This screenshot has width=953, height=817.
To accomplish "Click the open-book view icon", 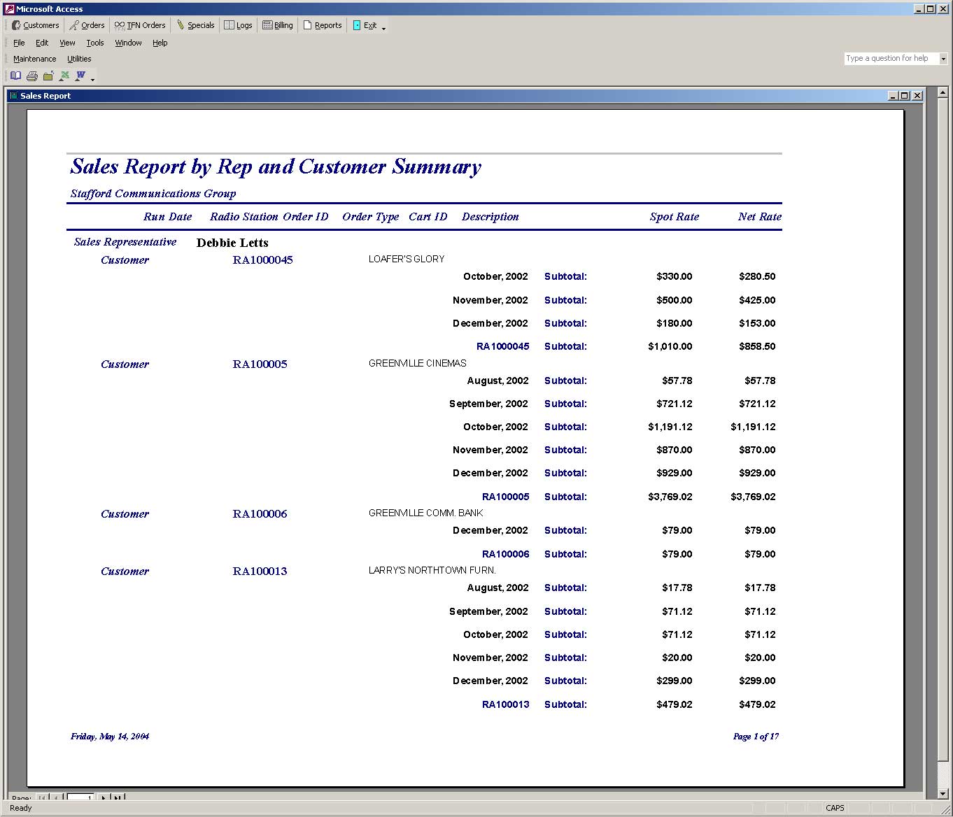I will coord(15,76).
